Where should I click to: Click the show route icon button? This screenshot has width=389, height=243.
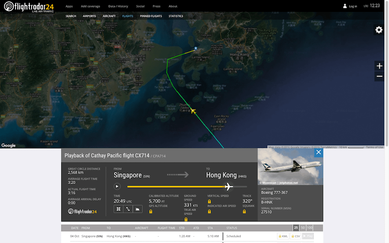click(x=128, y=209)
